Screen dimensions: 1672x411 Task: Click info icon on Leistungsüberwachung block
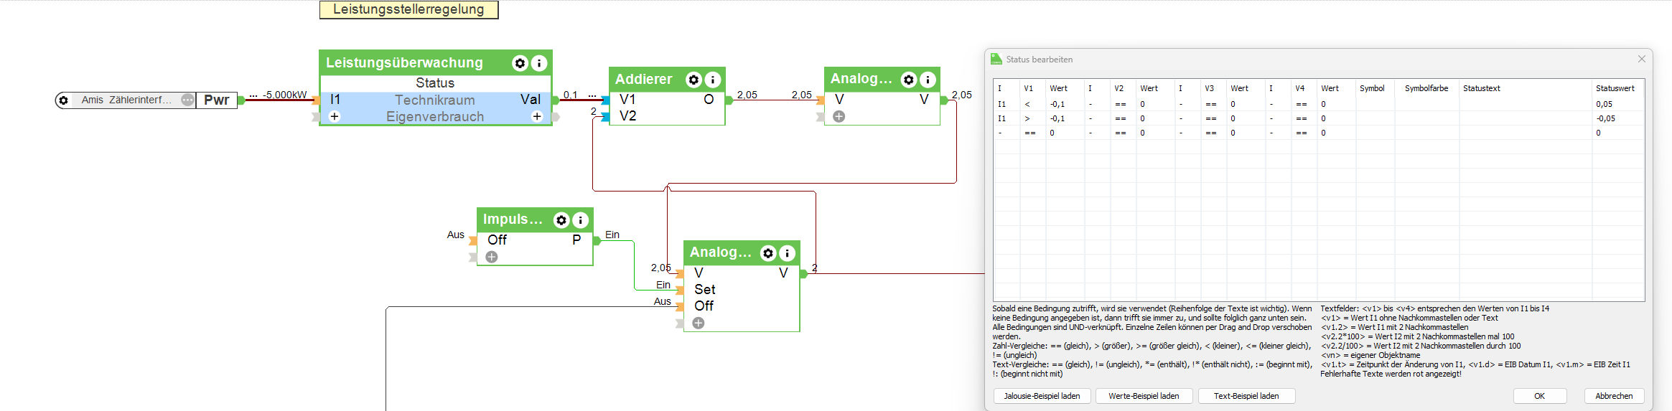pos(539,63)
